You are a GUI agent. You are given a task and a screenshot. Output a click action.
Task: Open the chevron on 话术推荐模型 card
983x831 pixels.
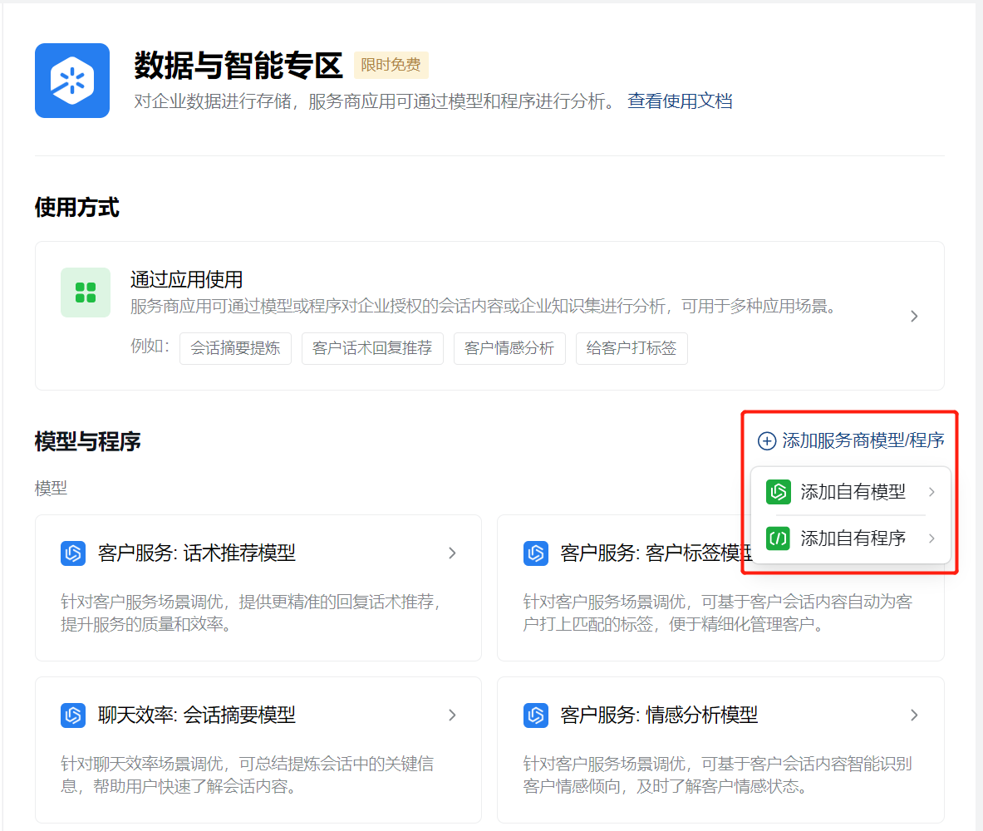coord(452,553)
